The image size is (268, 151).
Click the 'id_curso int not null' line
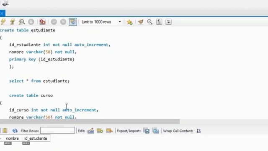(54, 110)
